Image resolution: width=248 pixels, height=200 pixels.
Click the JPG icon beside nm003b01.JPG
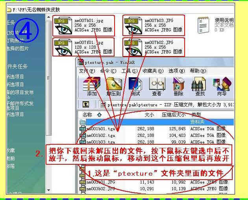tap(83, 182)
